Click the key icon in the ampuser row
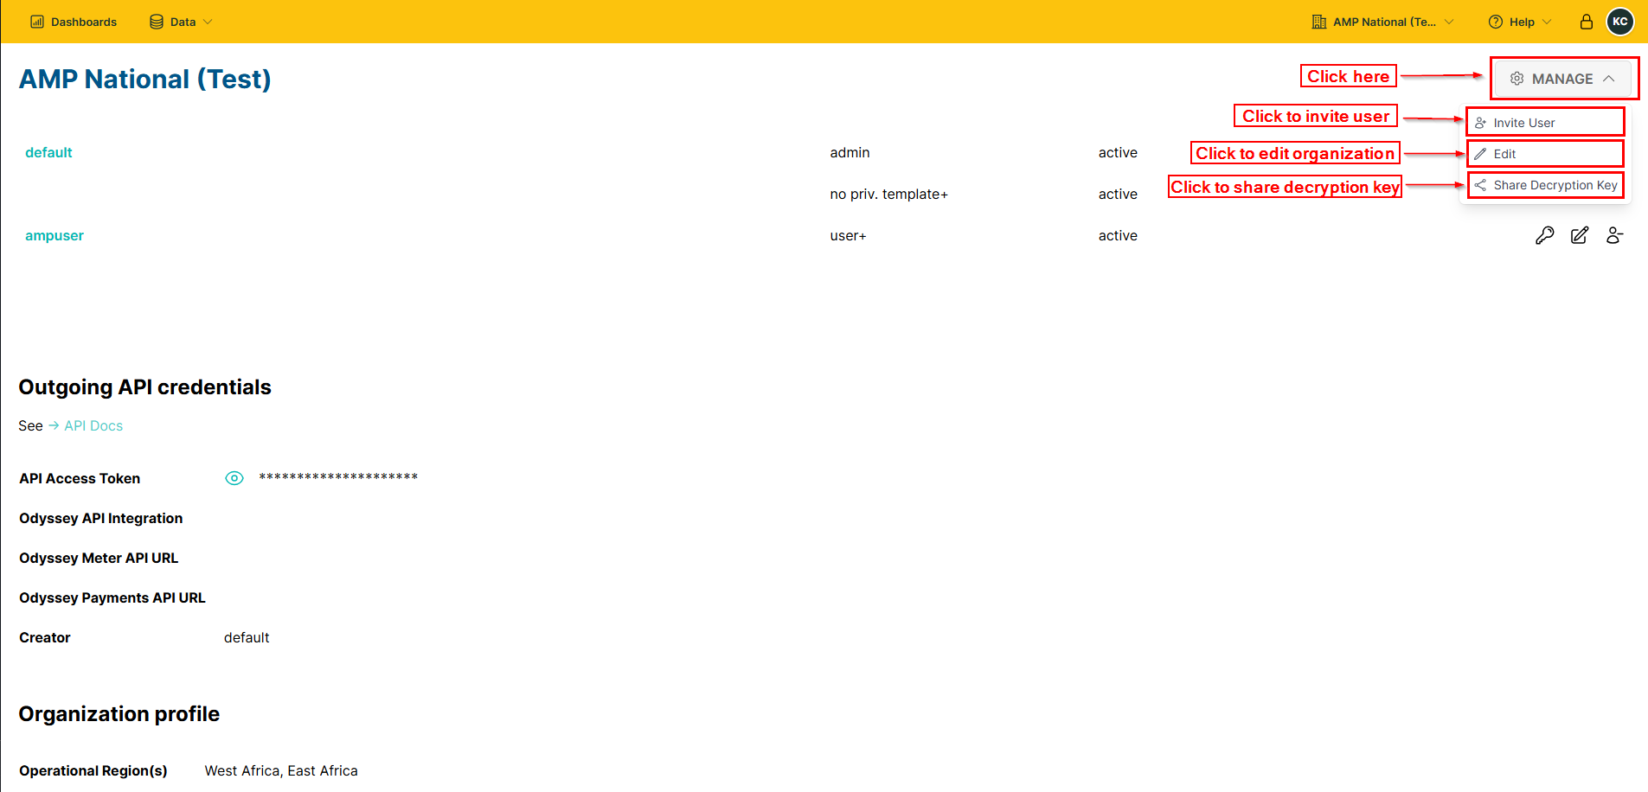The height and width of the screenshot is (792, 1648). tap(1544, 235)
